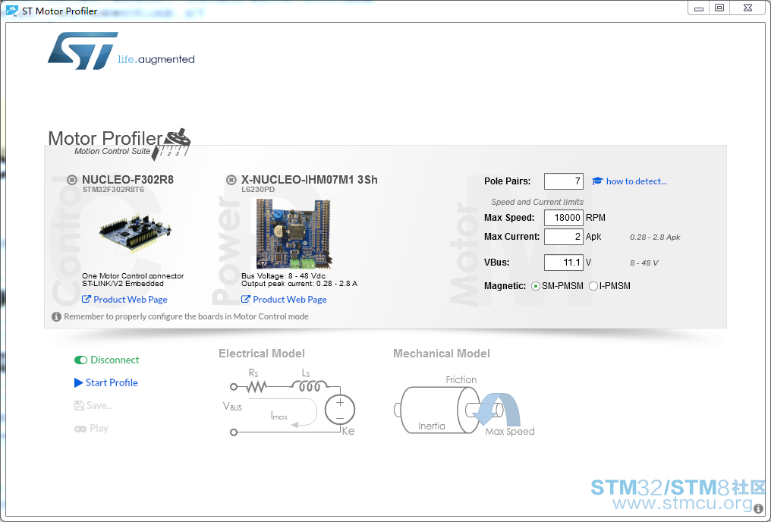This screenshot has height=522, width=771.
Task: Click the X-NUCLEO-IHM07M1 3Sh title
Action: coord(310,180)
